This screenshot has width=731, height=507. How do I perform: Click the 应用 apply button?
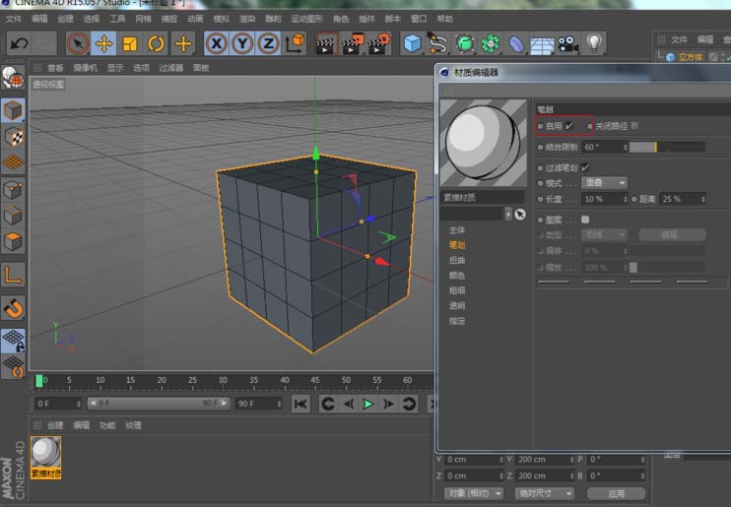[x=616, y=492]
